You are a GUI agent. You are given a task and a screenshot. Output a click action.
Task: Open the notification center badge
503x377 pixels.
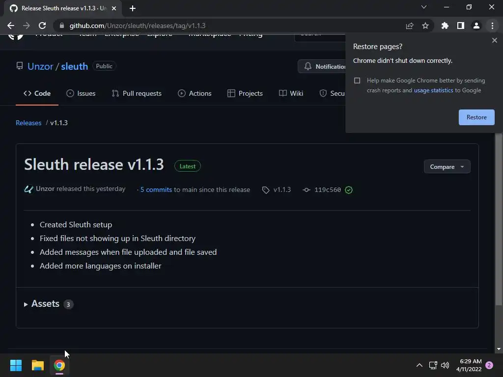point(489,365)
